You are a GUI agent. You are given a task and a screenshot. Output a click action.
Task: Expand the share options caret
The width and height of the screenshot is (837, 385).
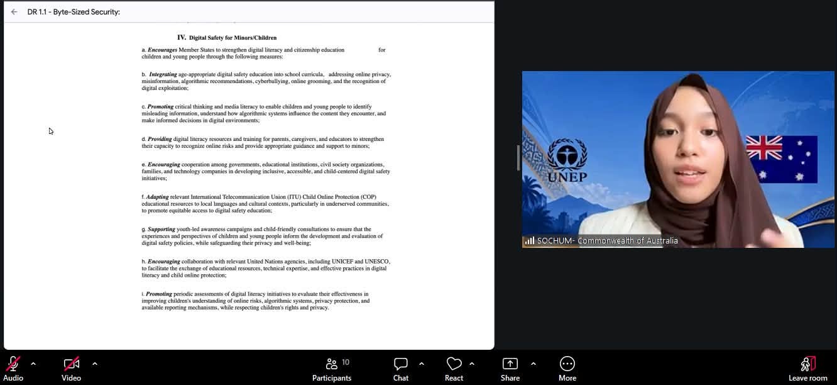pyautogui.click(x=533, y=364)
